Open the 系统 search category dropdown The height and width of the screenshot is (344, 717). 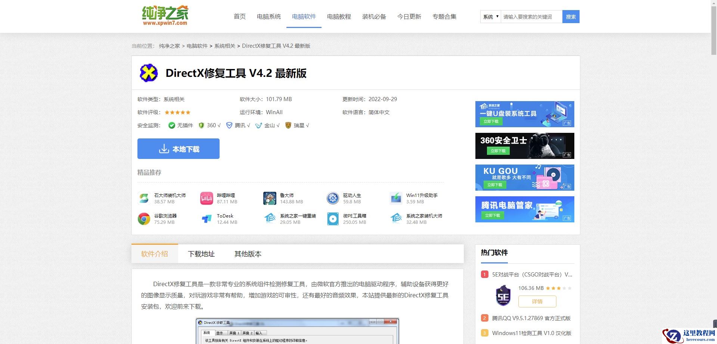coord(490,16)
